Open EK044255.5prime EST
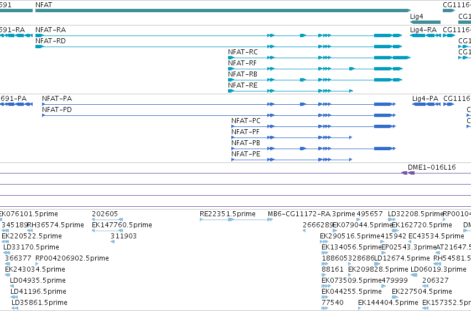The height and width of the screenshot is (311, 471). [x=351, y=292]
